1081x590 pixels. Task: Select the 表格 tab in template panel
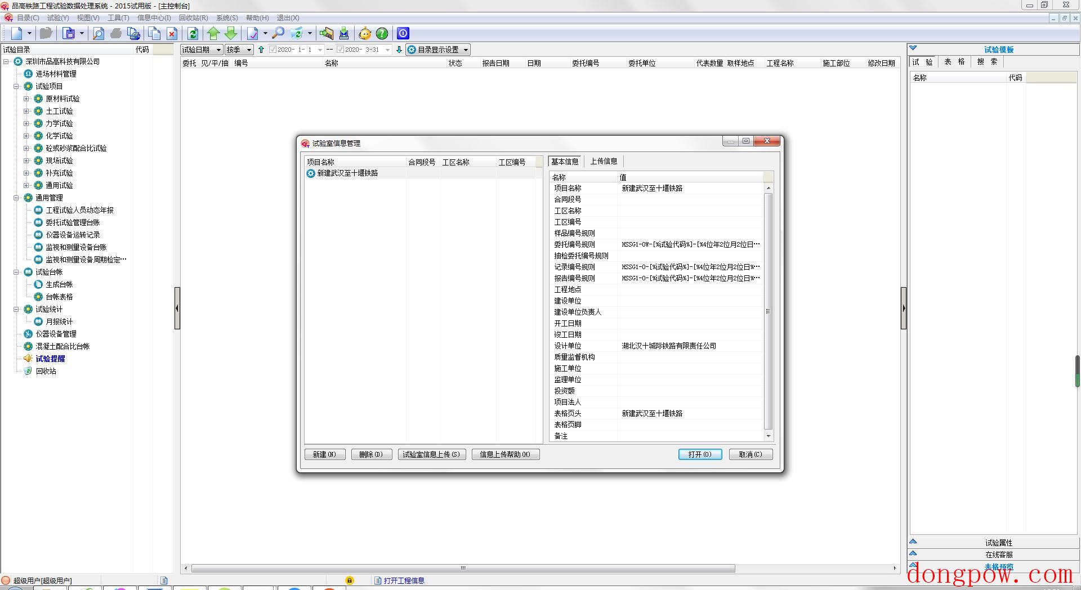pyautogui.click(x=954, y=62)
